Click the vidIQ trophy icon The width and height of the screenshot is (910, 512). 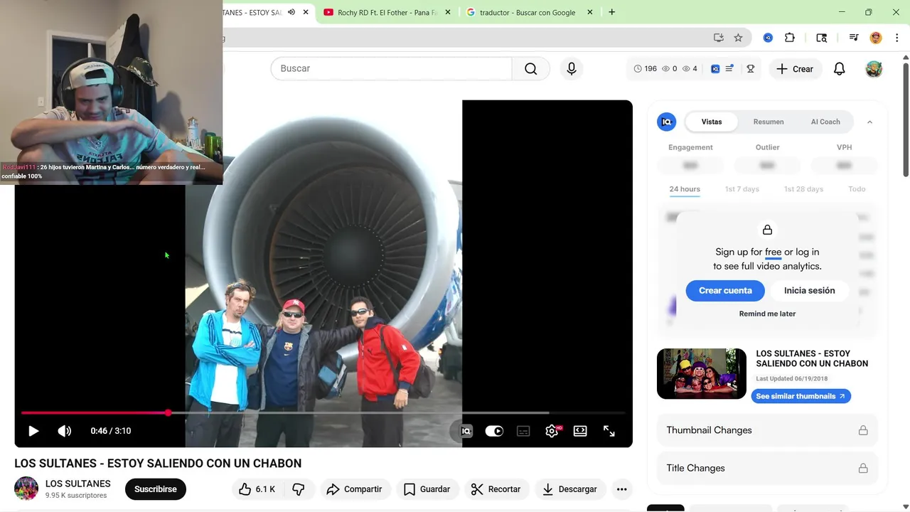tap(750, 69)
